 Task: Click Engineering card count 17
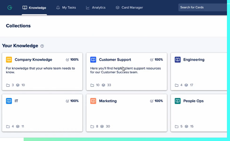(192, 85)
